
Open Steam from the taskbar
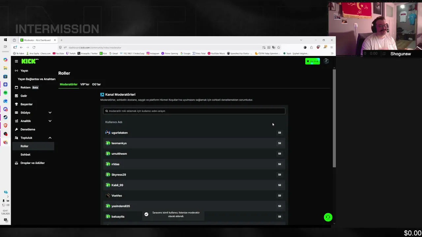[x=5, y=117]
